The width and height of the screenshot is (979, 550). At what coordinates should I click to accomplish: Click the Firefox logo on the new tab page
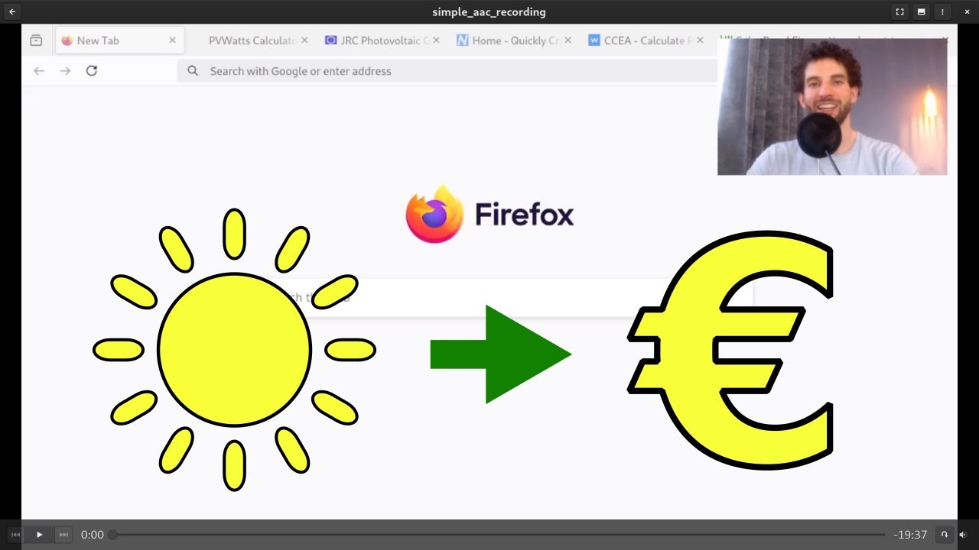(x=434, y=215)
